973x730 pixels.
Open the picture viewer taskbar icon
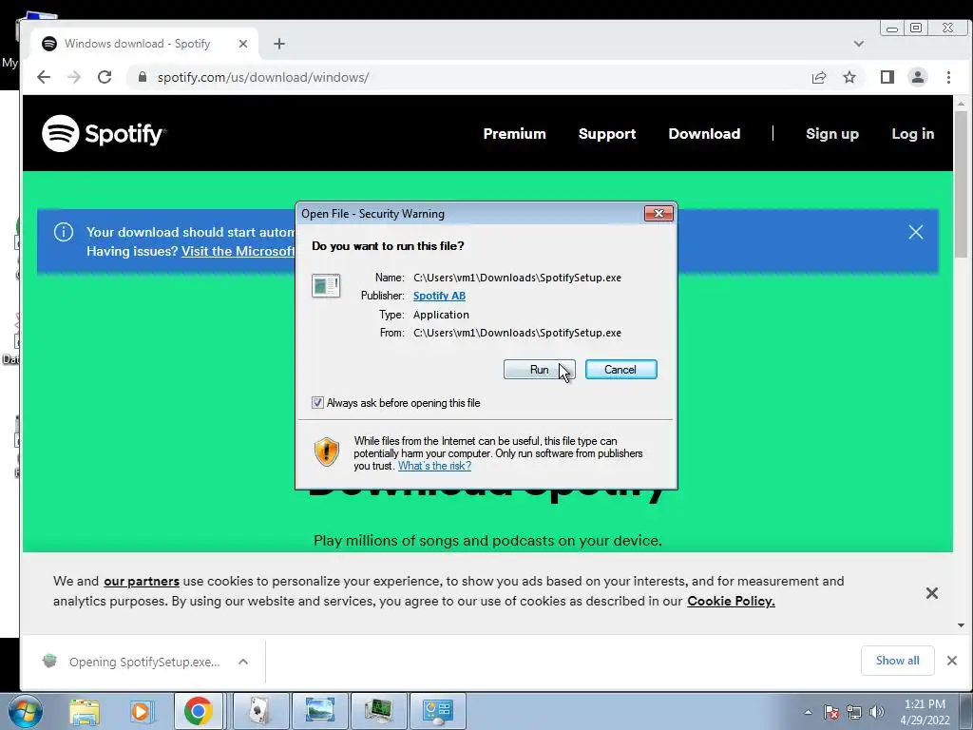[x=319, y=711]
